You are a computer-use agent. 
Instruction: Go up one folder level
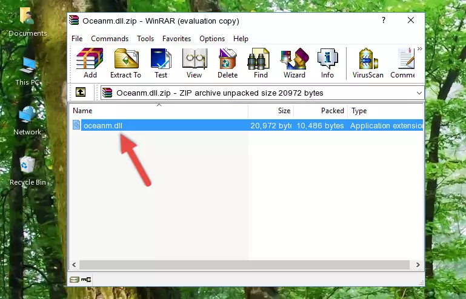coord(81,93)
